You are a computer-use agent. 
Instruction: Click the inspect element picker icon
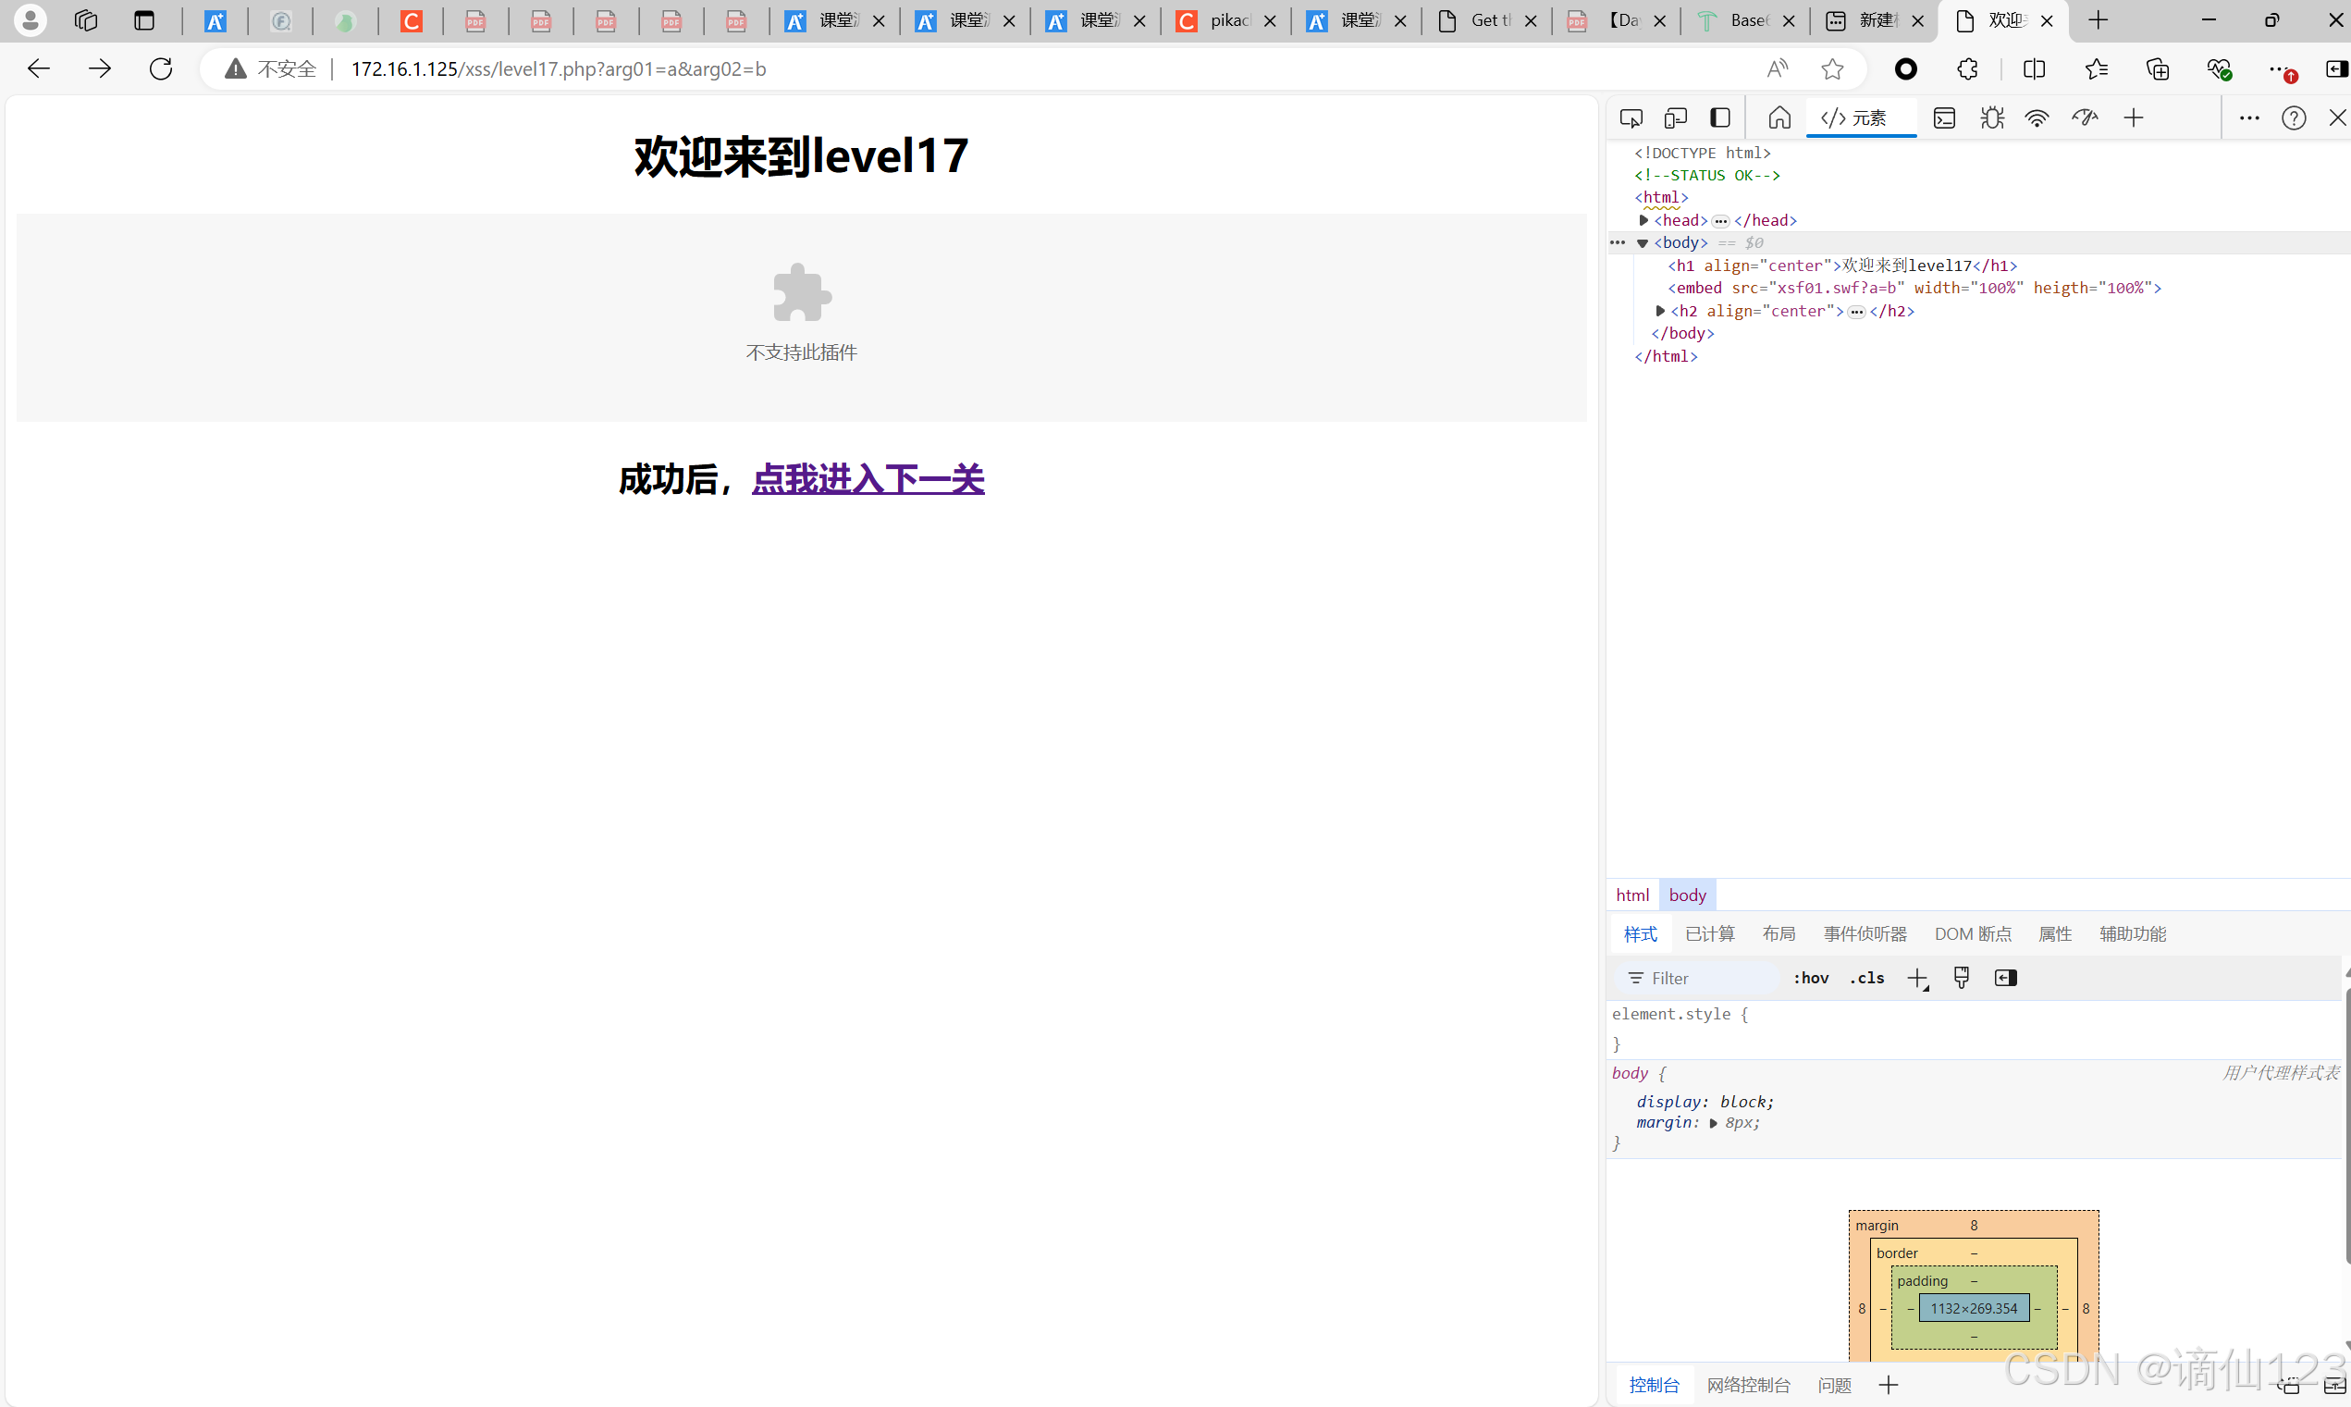pyautogui.click(x=1631, y=118)
